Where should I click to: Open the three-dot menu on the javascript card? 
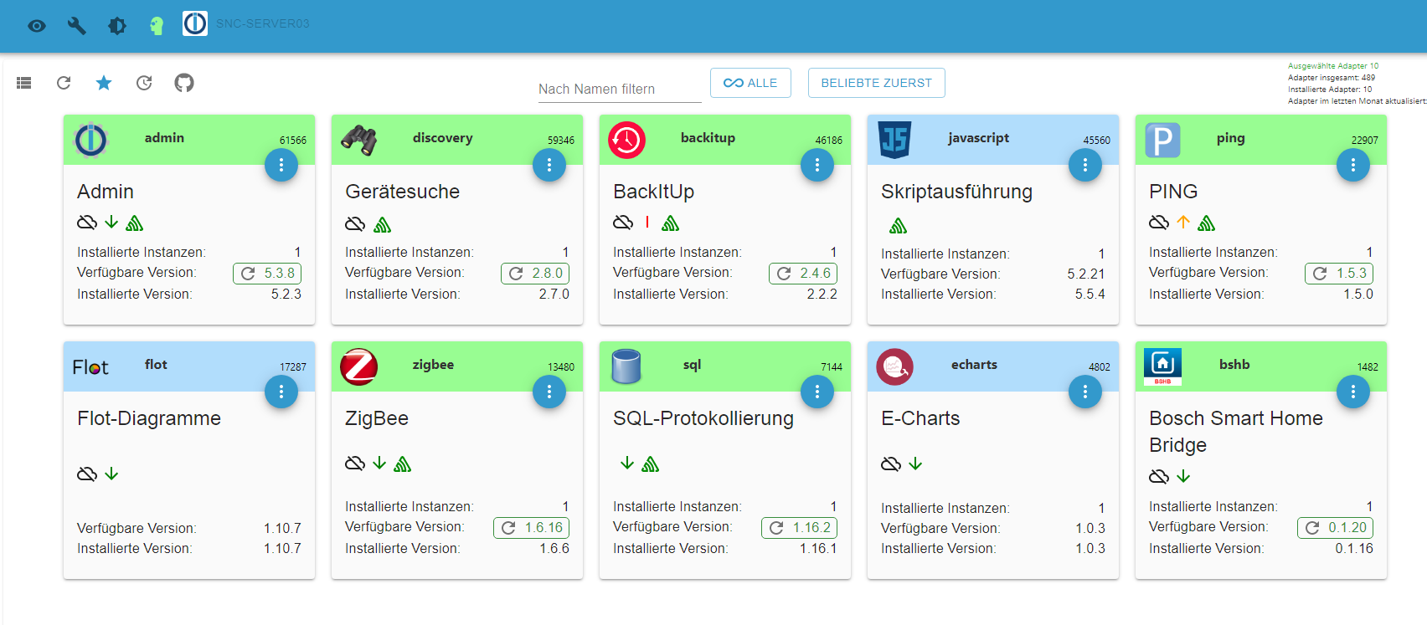click(1085, 166)
